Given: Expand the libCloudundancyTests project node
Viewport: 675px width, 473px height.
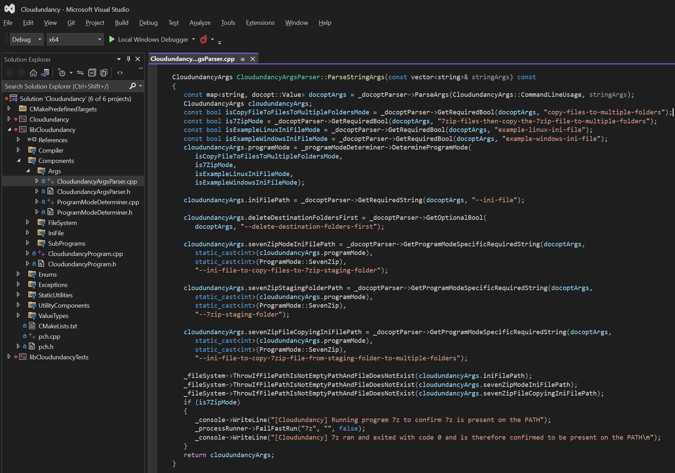Looking at the screenshot, I should [x=9, y=357].
